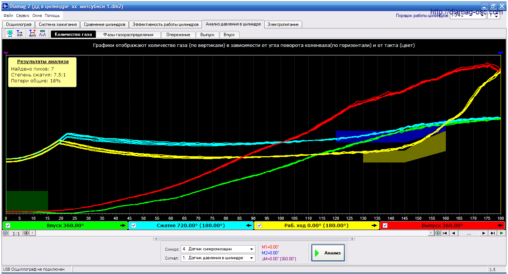Click the Diamag application icon in title bar
Screen dimensions: 508x274
click(x=5, y=6)
